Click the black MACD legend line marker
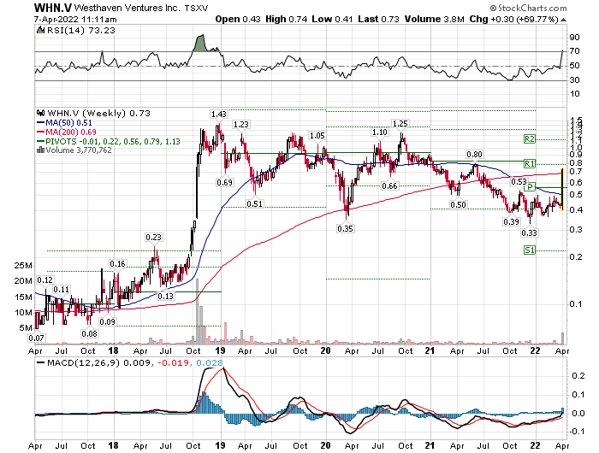This screenshot has height=453, width=599. (40, 362)
